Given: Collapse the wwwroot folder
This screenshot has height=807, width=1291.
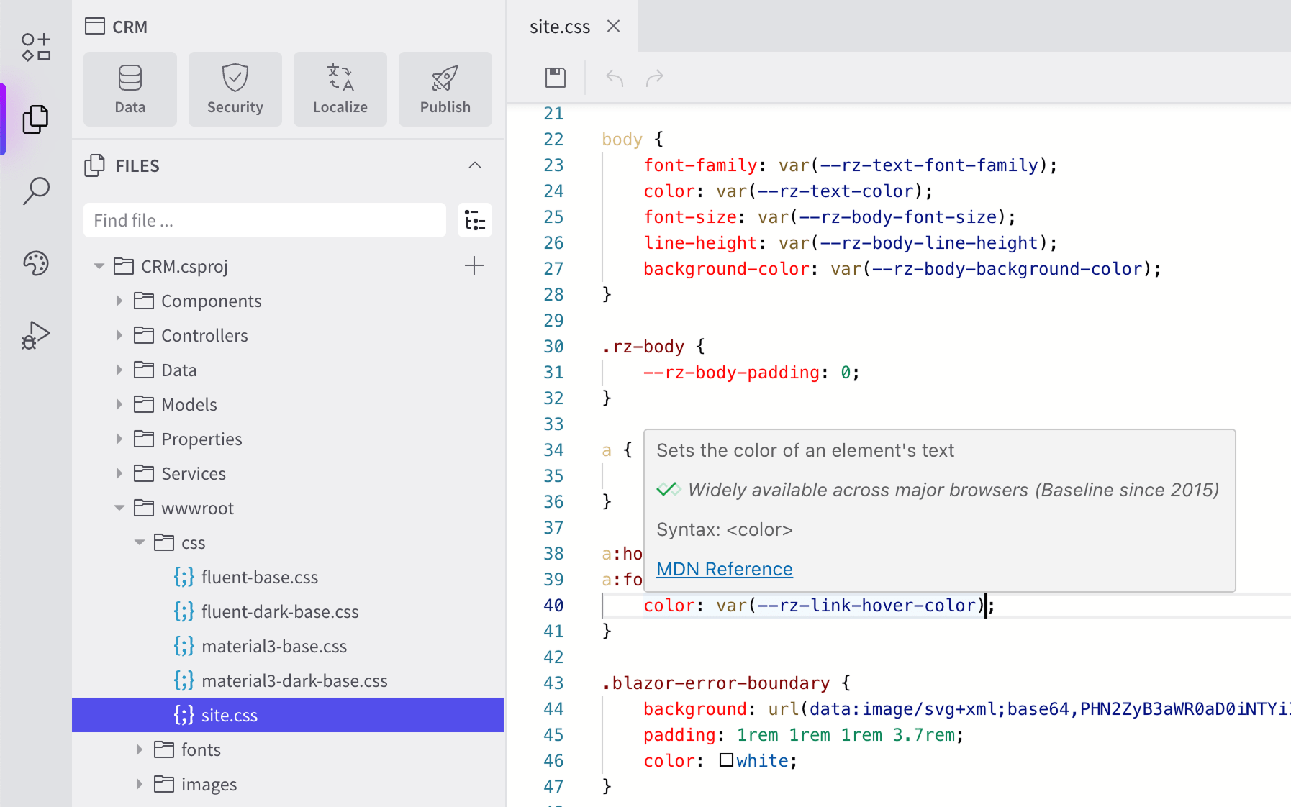Looking at the screenshot, I should tap(119, 507).
